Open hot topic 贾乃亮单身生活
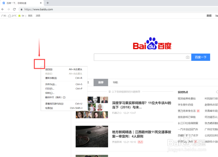 pyautogui.click(x=187, y=111)
